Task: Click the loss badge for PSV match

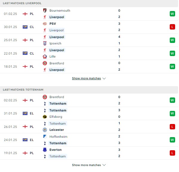Action: 172,27
